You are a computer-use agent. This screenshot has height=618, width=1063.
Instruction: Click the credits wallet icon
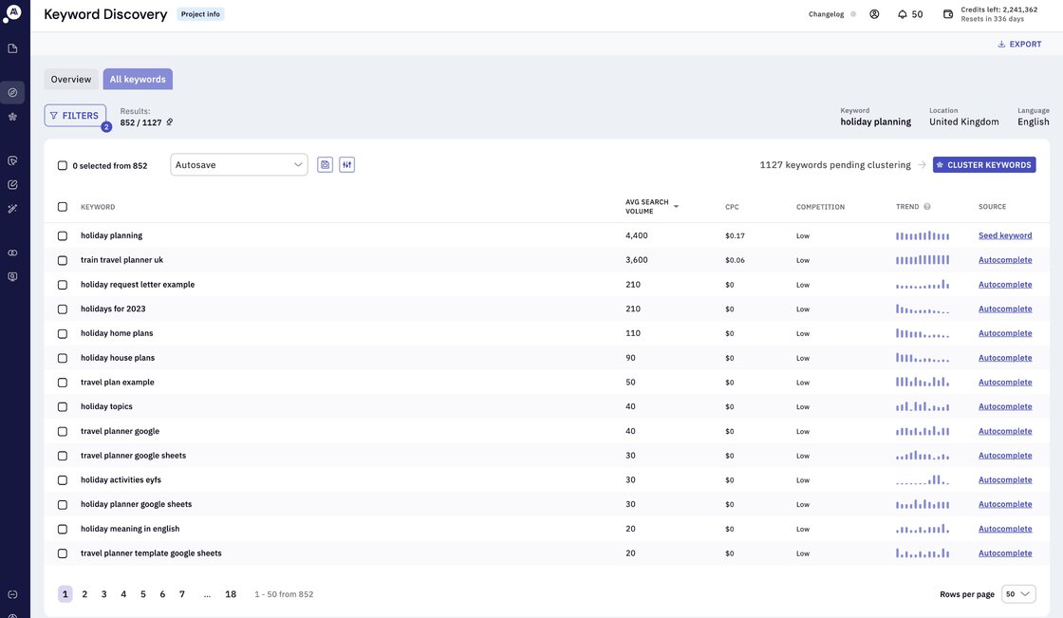pos(948,14)
